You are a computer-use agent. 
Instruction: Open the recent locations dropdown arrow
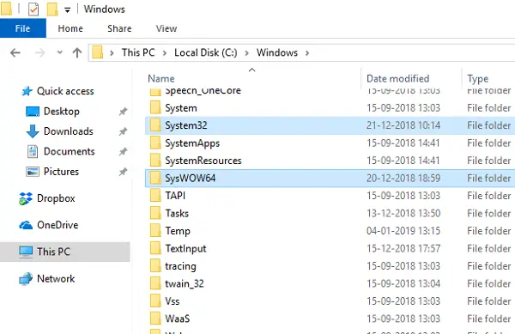(x=59, y=52)
